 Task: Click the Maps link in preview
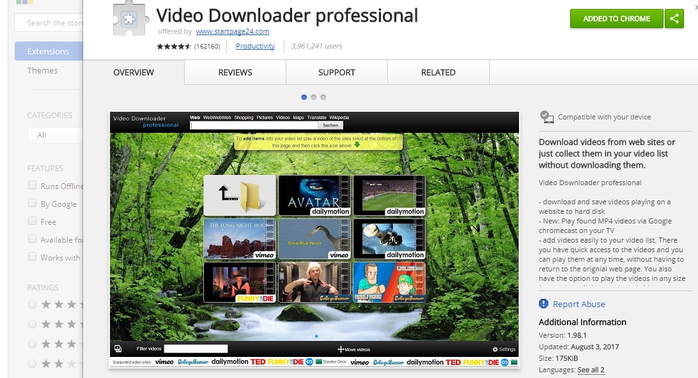[299, 118]
